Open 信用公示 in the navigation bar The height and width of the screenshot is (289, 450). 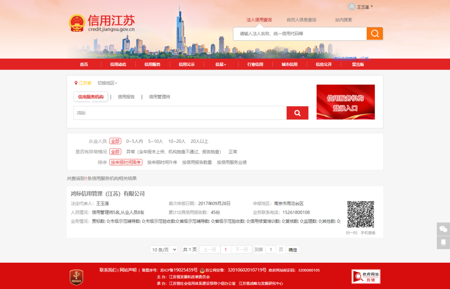pos(187,65)
